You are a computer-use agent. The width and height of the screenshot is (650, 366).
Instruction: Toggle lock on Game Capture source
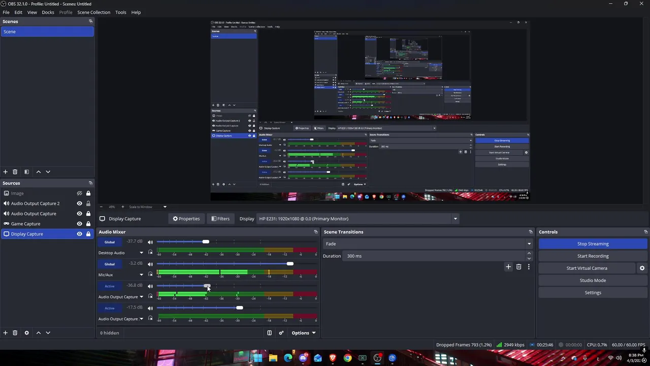(x=88, y=224)
